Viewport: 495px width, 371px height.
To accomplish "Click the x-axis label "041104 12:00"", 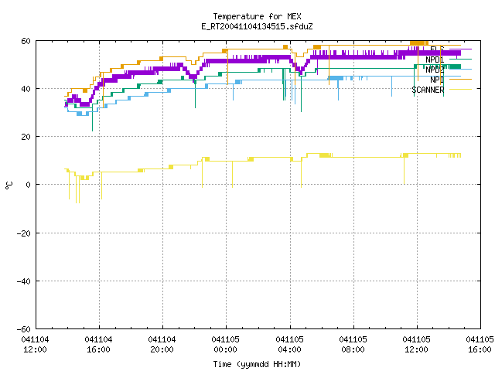I will tap(35, 345).
